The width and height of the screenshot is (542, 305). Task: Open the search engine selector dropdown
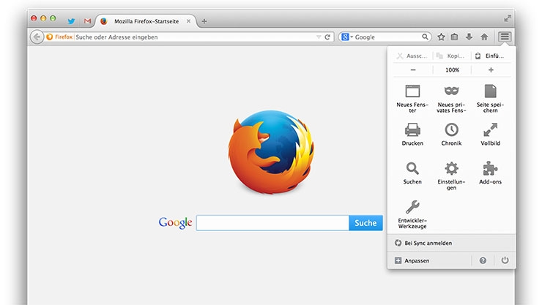346,37
